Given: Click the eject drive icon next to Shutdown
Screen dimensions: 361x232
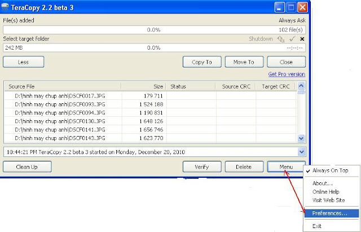Looking at the screenshot, I should point(281,39).
